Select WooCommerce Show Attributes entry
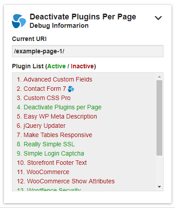This screenshot has height=208, width=175. (x=66, y=181)
